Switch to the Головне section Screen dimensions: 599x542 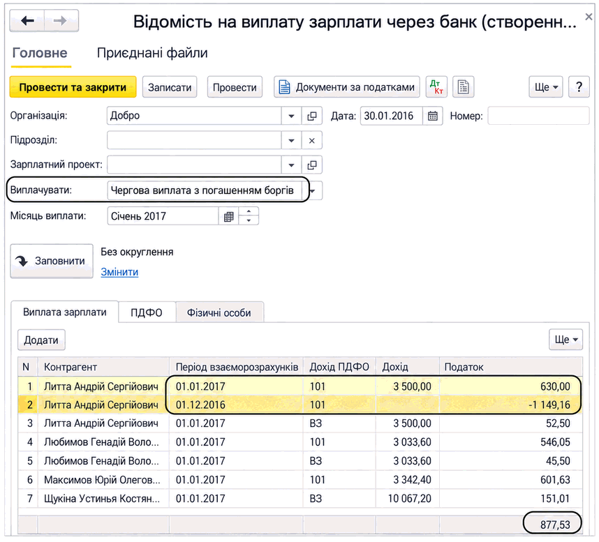pyautogui.click(x=40, y=53)
